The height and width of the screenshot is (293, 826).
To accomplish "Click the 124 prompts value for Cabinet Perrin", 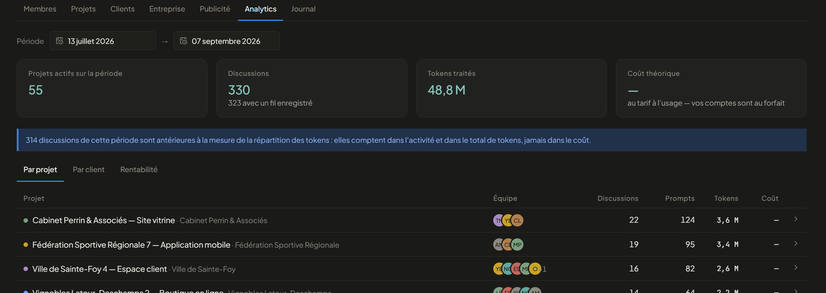I will coord(688,220).
